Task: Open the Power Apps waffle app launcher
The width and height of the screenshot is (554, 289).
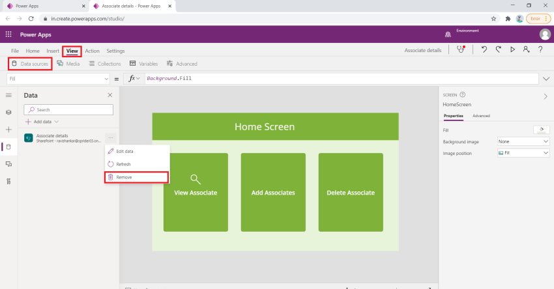Action: 8,34
